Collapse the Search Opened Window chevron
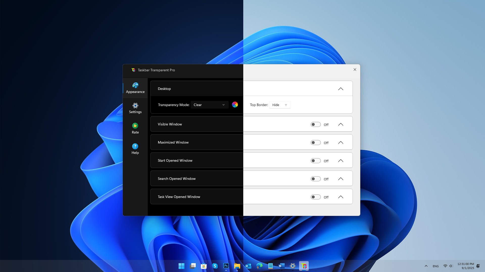 341,179
